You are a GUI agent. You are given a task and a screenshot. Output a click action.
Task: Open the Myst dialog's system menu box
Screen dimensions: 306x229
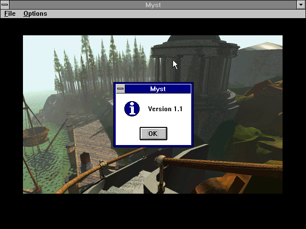click(120, 89)
